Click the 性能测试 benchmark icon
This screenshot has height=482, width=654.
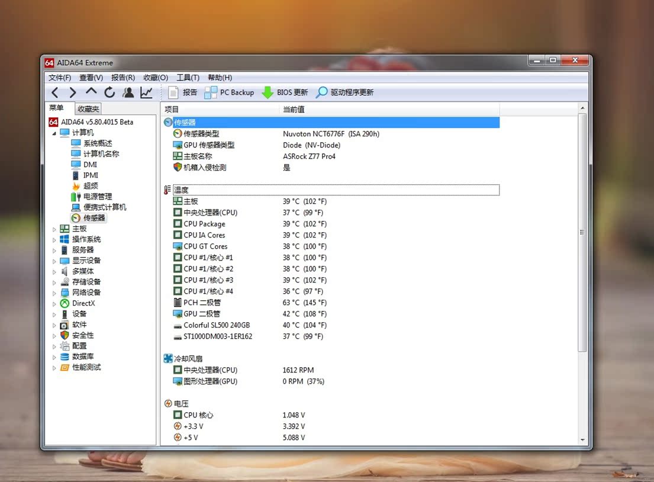pos(65,367)
